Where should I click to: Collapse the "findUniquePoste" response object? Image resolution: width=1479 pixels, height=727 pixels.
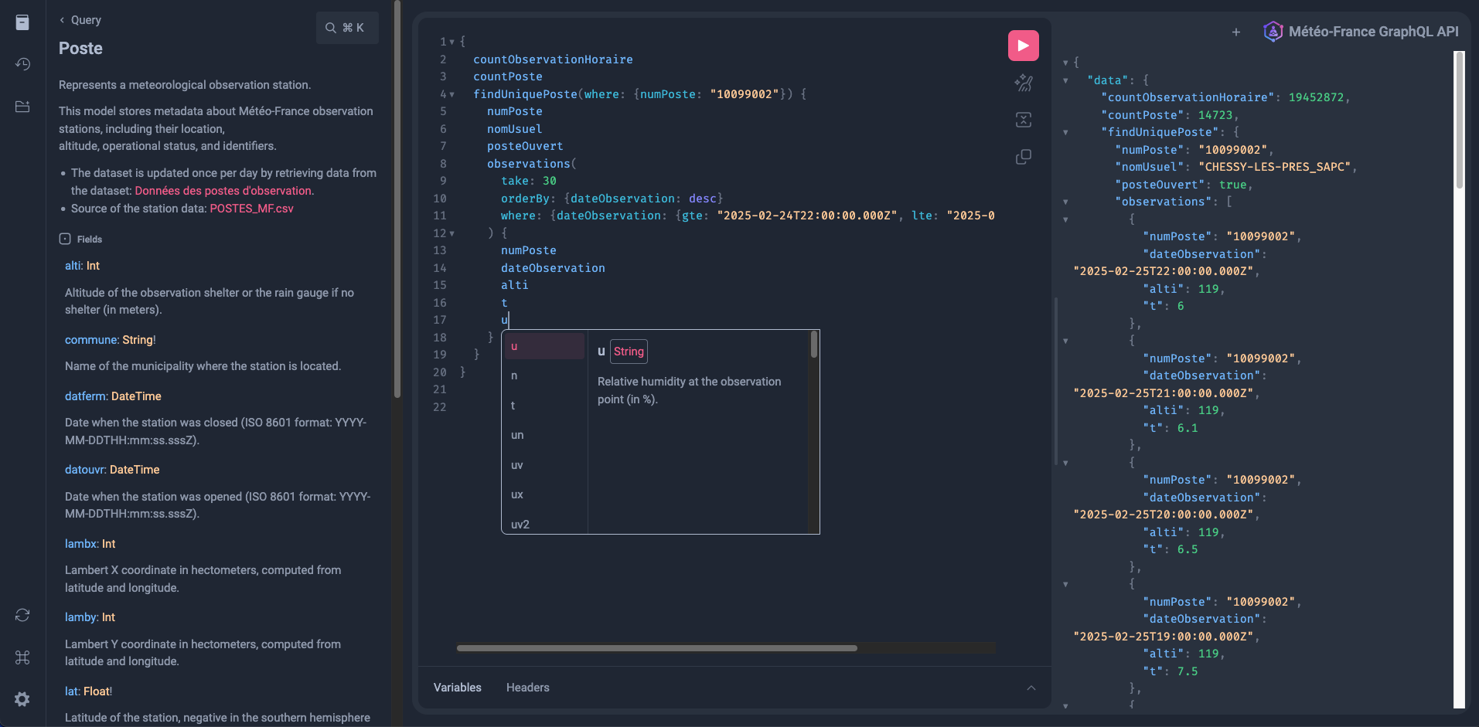click(1065, 132)
